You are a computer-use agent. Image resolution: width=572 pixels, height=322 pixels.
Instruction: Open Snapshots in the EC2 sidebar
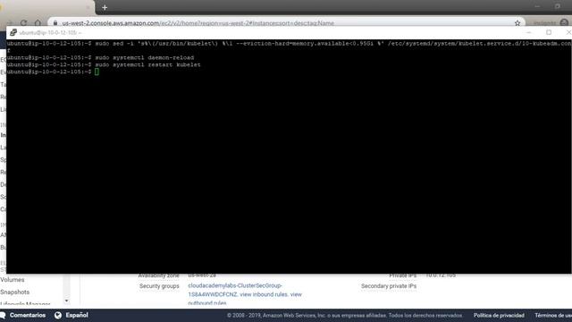[x=15, y=292]
